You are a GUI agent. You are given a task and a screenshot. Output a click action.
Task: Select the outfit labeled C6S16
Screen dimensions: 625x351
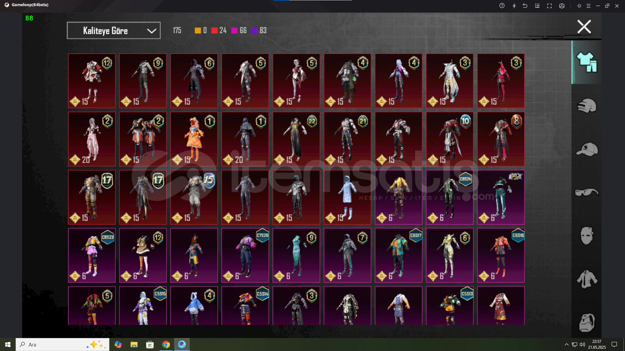coord(501,255)
